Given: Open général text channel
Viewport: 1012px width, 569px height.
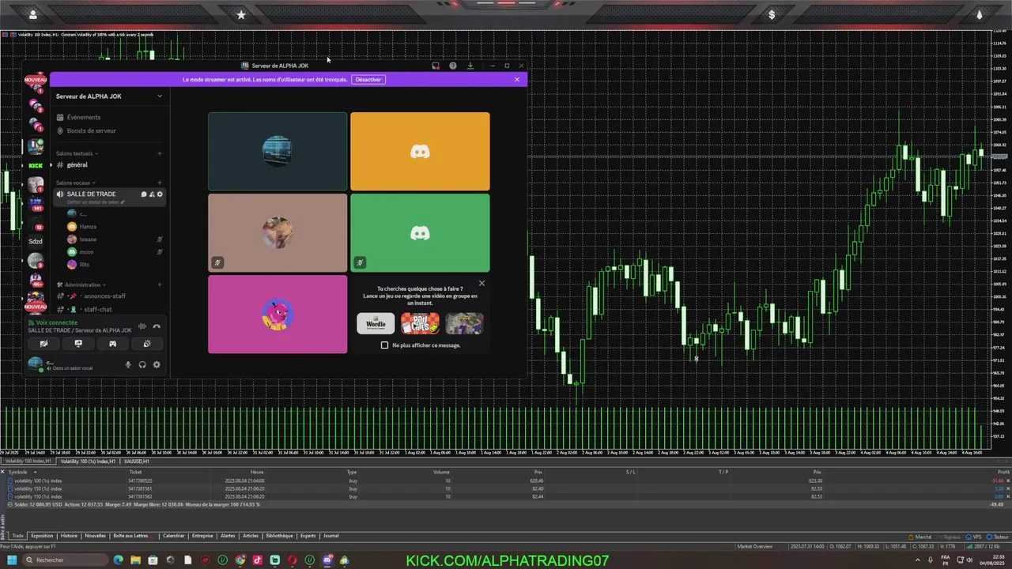Looking at the screenshot, I should coord(109,165).
